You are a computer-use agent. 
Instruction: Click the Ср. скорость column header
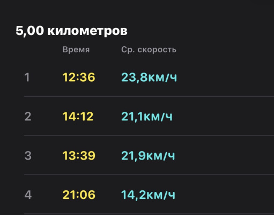[149, 49]
